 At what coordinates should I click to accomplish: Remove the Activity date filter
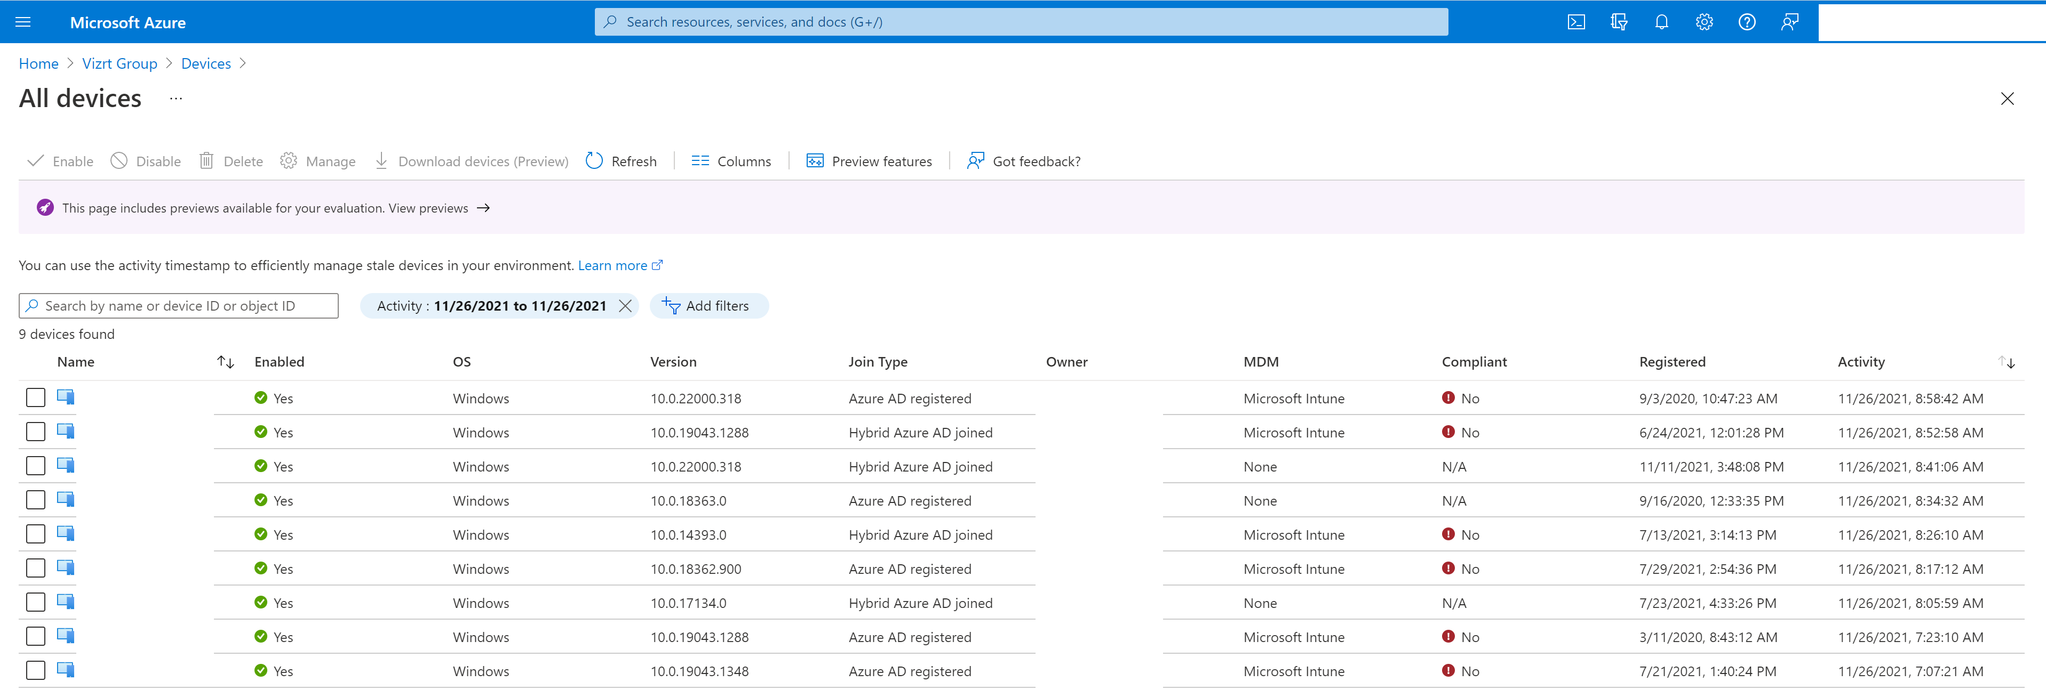coord(625,306)
